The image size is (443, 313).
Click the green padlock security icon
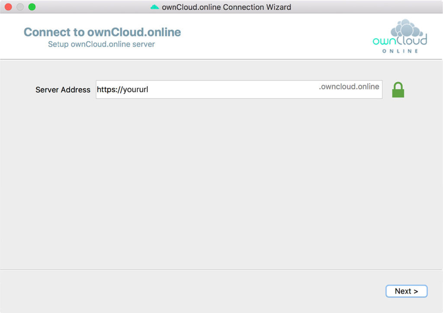point(398,90)
